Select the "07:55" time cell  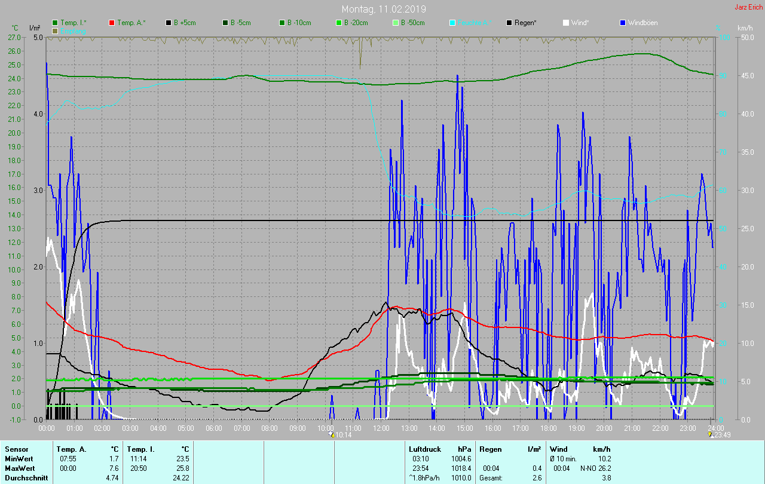68,459
